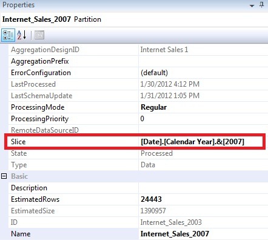Open the Properties window position dropdown arrow

click(252, 5)
